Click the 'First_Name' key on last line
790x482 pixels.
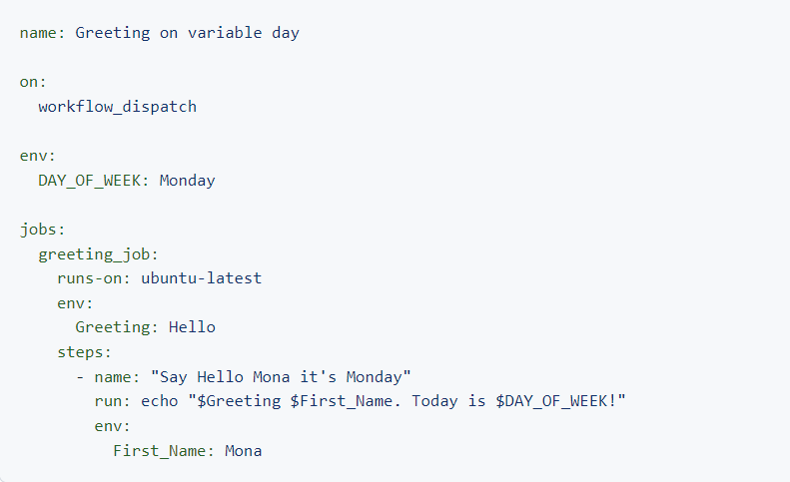[159, 450]
